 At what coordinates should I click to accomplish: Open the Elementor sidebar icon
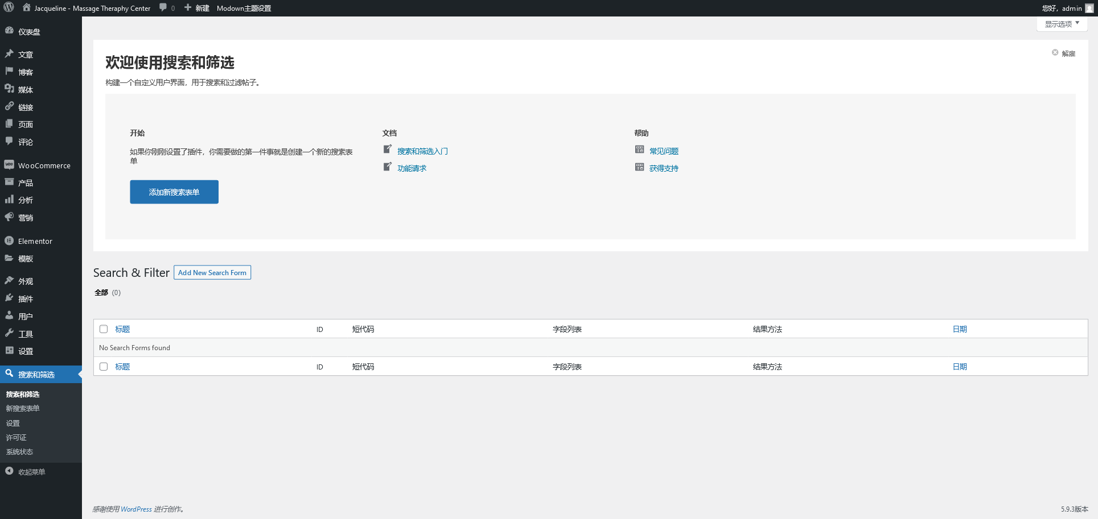click(x=9, y=241)
